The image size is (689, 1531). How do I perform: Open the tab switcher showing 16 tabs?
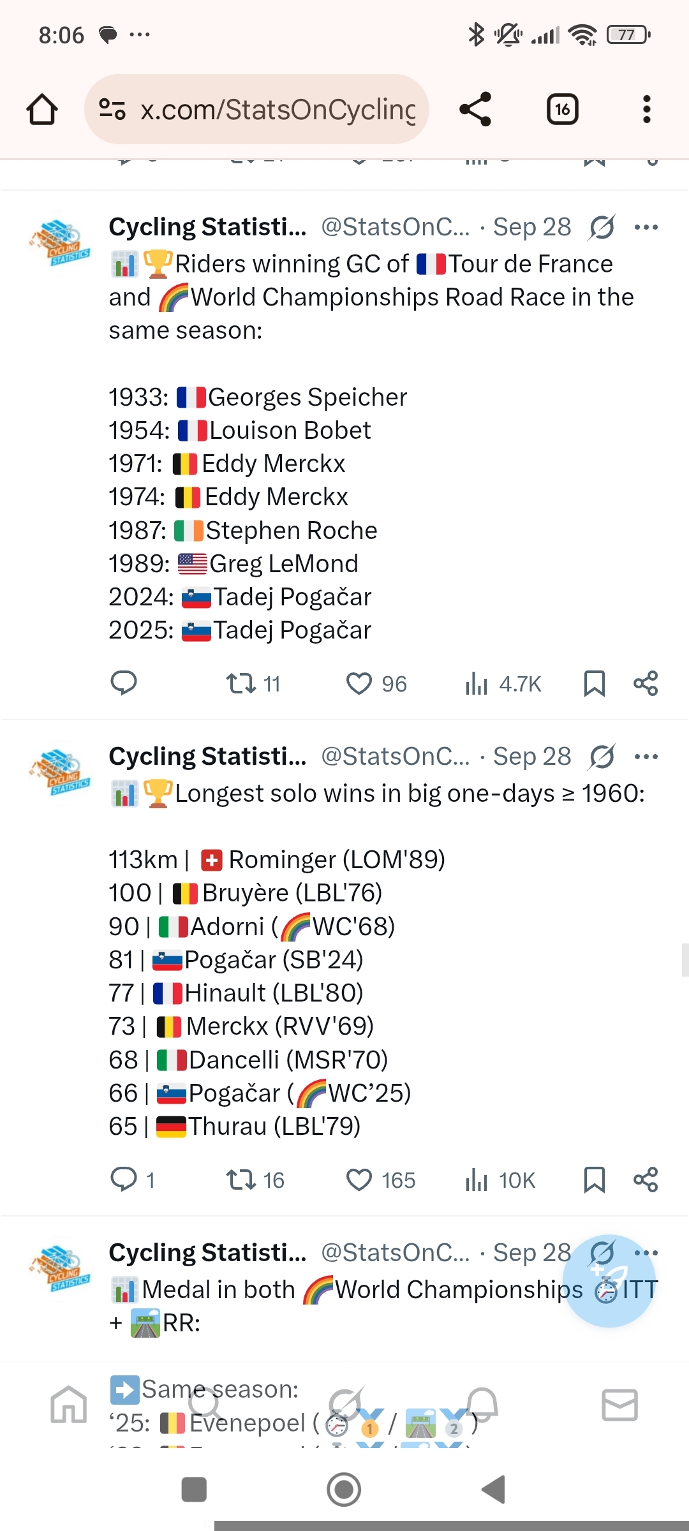[562, 109]
